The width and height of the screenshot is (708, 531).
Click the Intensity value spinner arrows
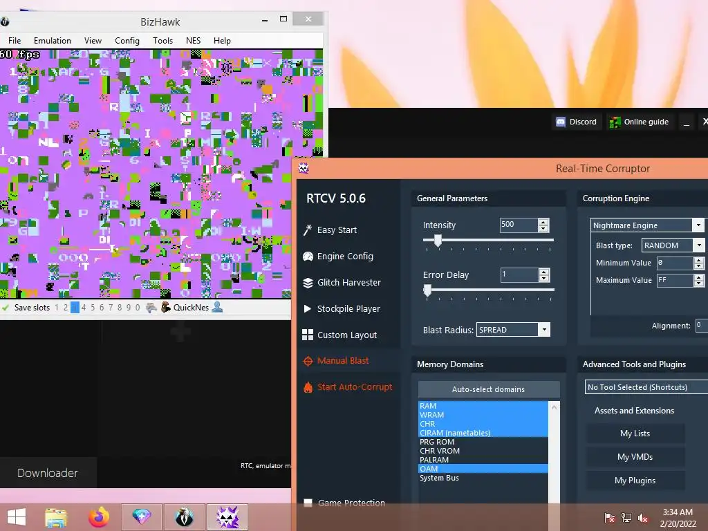543,225
